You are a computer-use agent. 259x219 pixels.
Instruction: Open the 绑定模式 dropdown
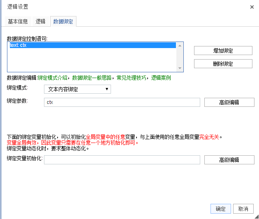click(x=77, y=89)
